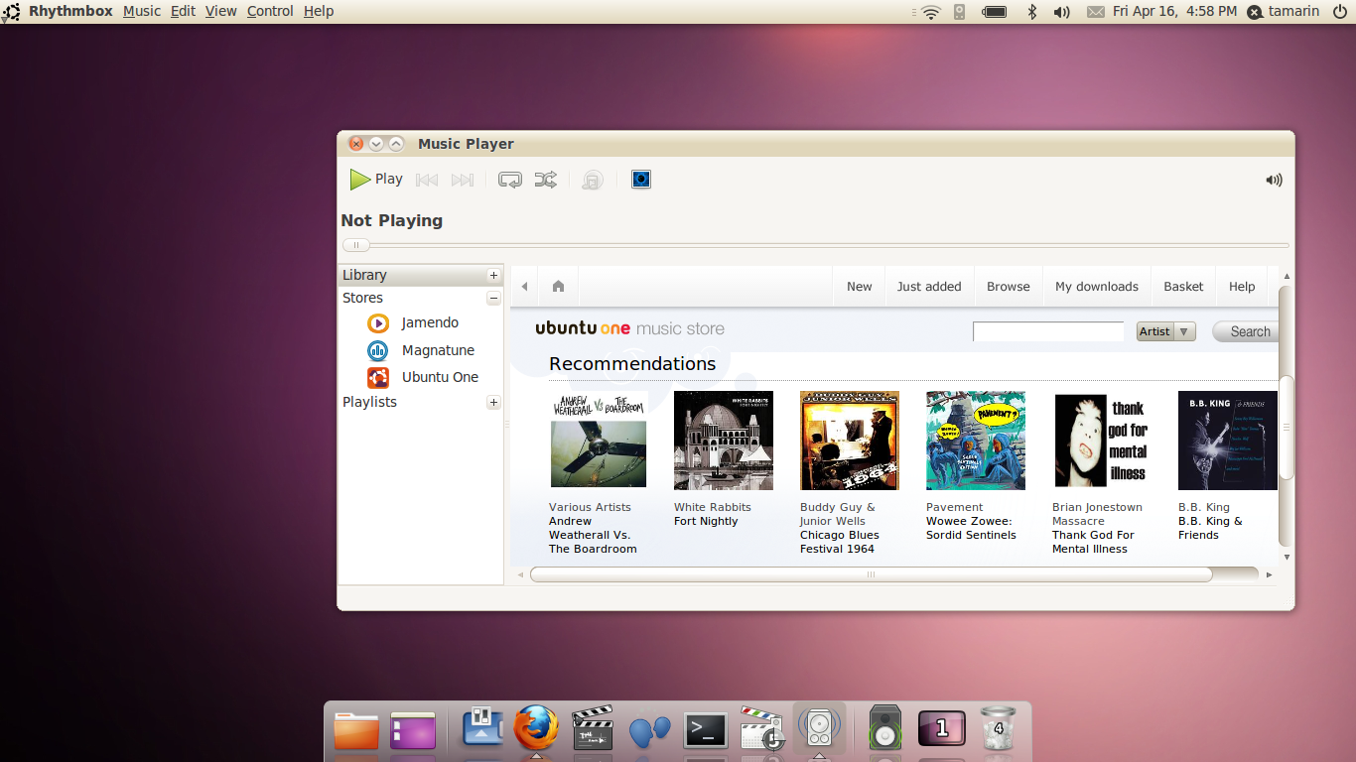Viewport: 1356px width, 762px height.
Task: Go back in the music store
Action: coord(524,287)
